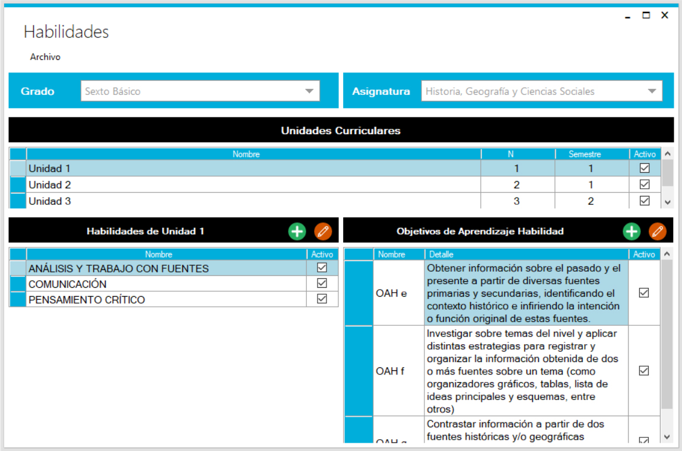
Task: Click the Semestre value of Unidad 3
Action: coord(592,201)
